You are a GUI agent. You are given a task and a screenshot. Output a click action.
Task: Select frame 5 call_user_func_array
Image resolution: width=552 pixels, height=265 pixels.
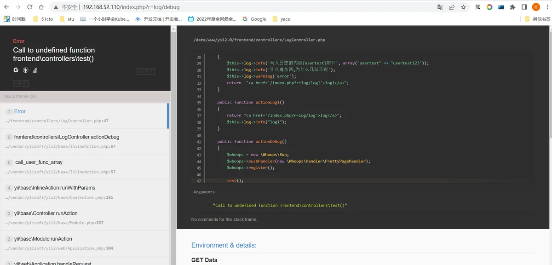(84, 167)
